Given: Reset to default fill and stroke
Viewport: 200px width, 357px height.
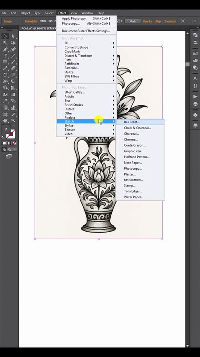Looking at the screenshot, I should click(x=3, y=137).
